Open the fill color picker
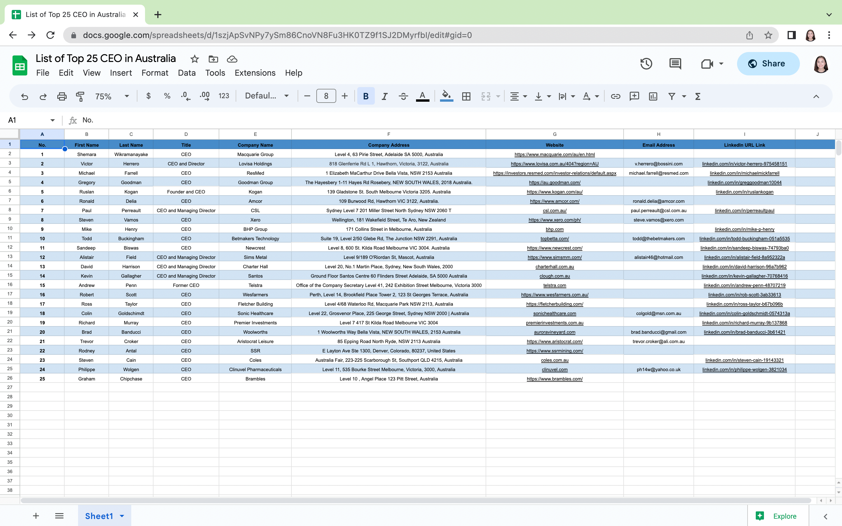 coord(446,96)
